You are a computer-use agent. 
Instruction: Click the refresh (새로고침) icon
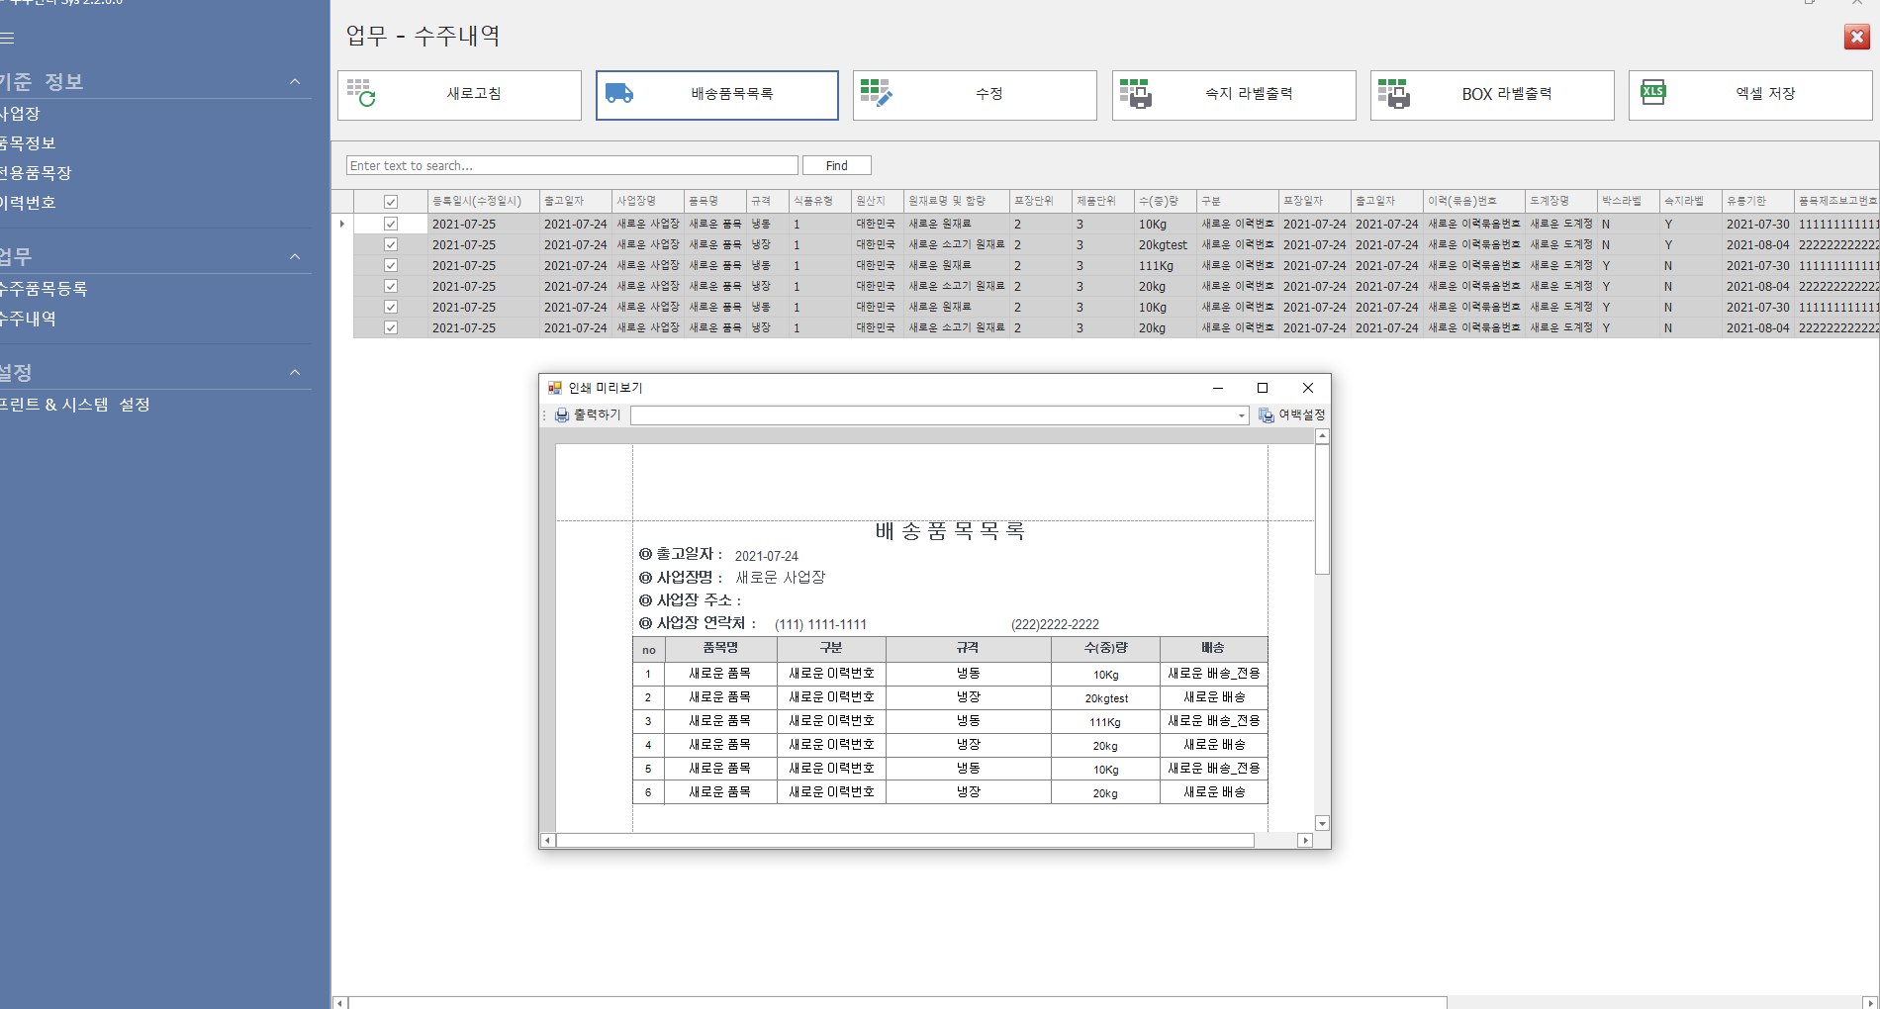click(x=361, y=94)
